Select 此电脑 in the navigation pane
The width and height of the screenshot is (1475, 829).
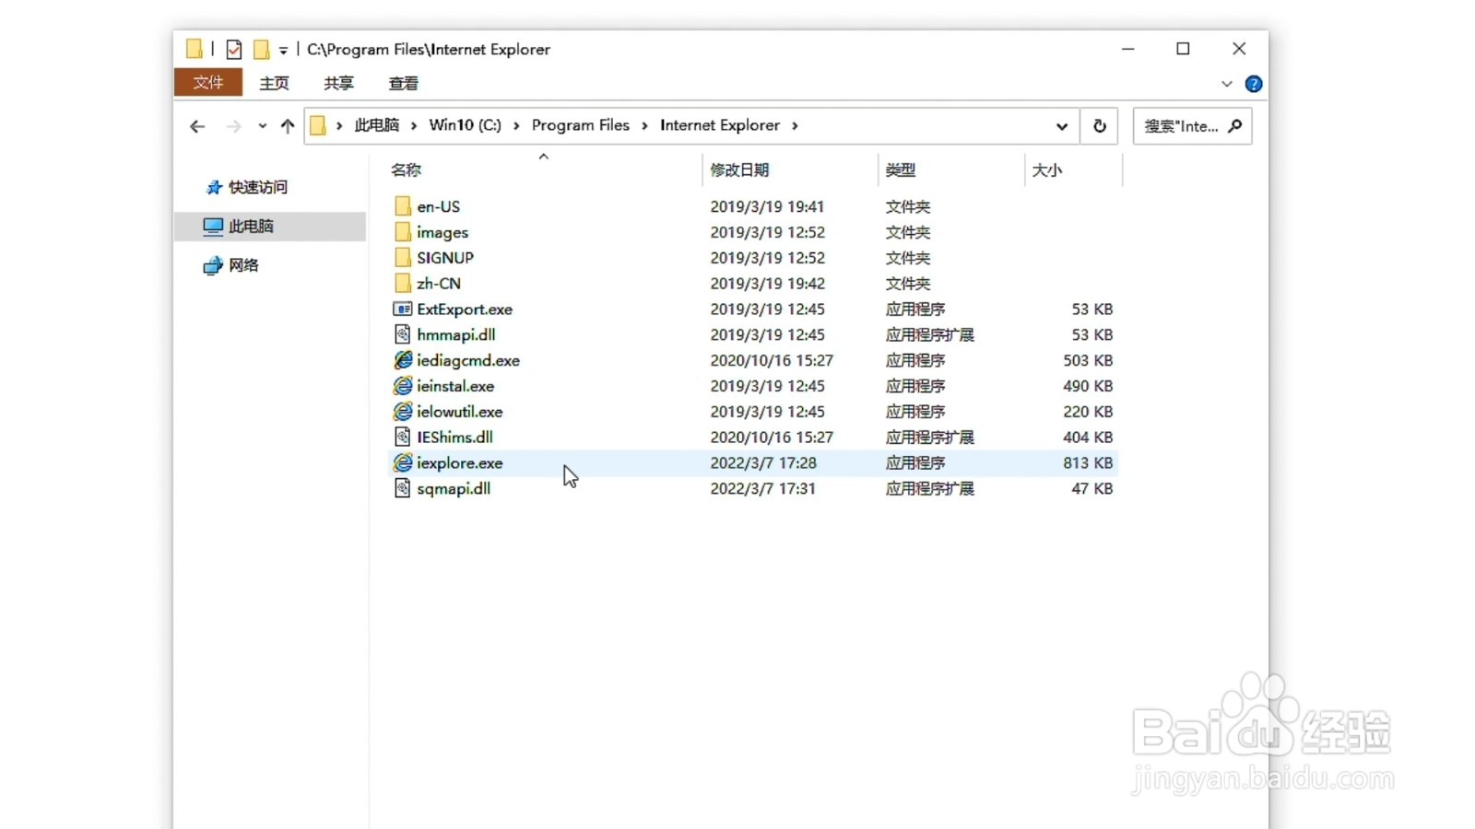(251, 227)
